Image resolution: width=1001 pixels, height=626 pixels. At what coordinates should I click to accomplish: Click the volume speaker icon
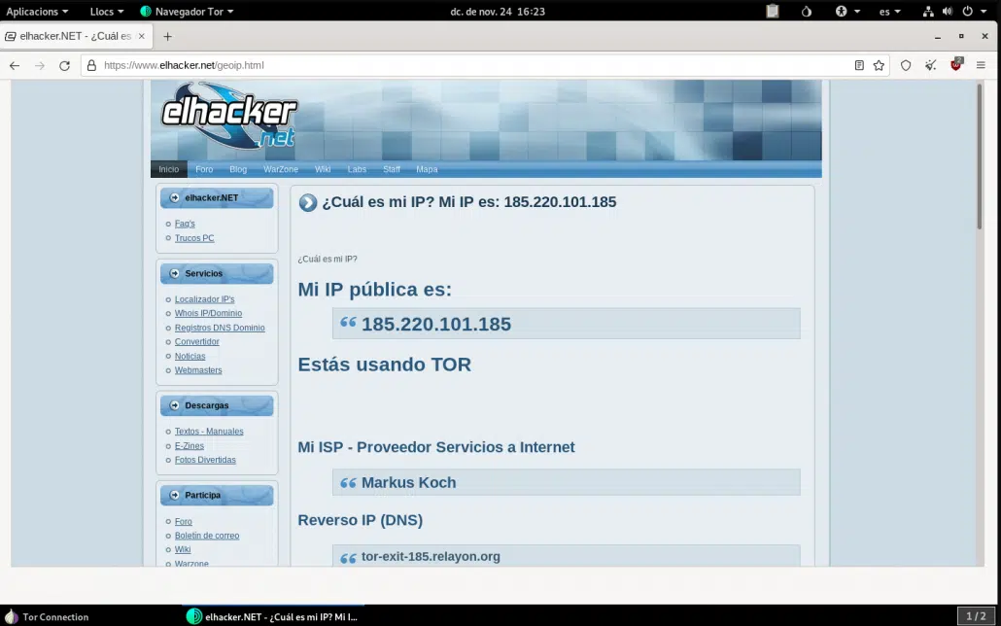[x=948, y=12]
